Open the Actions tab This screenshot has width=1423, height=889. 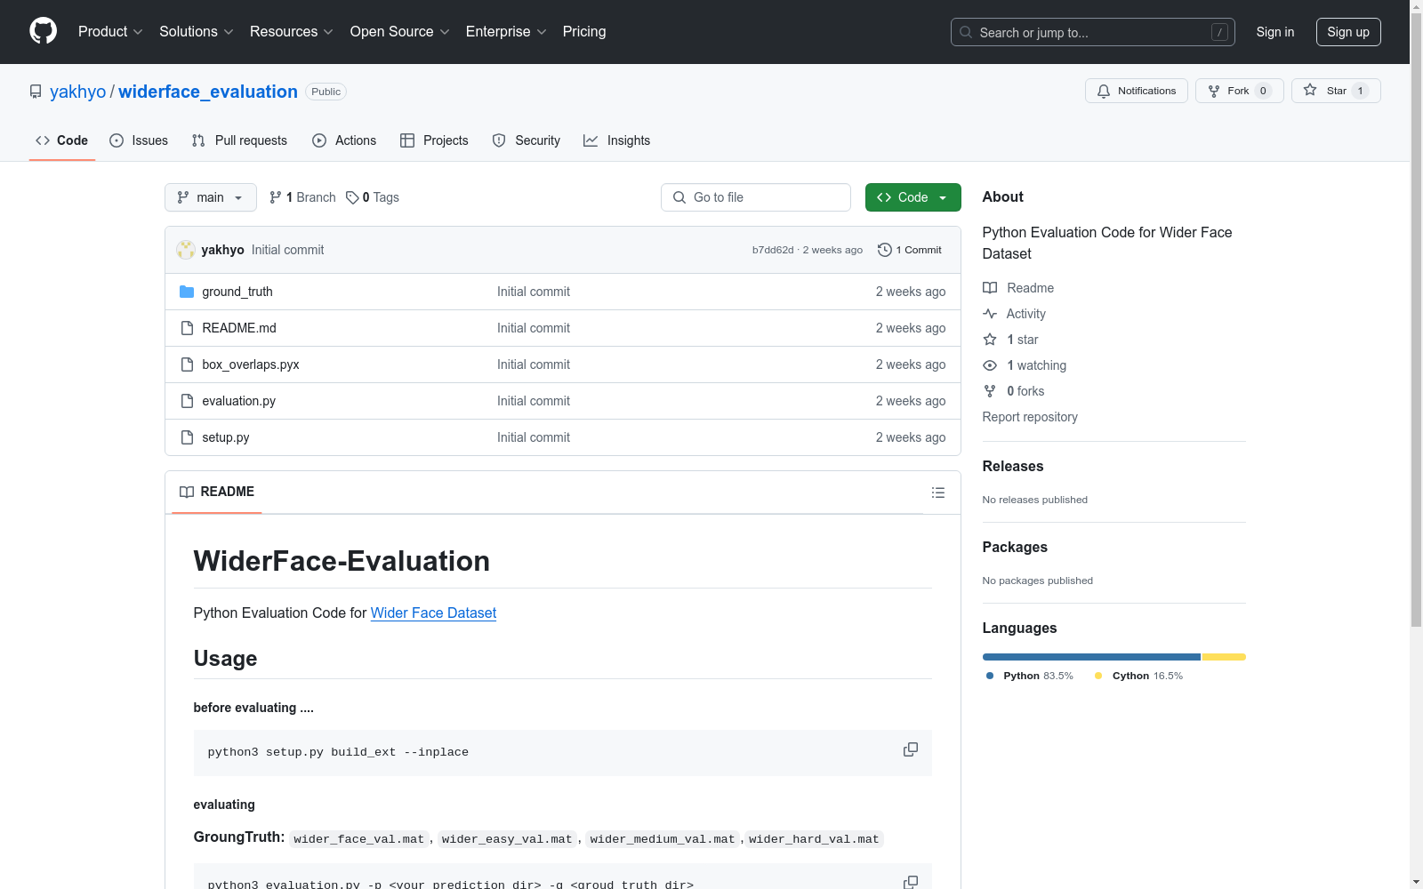pos(344,140)
